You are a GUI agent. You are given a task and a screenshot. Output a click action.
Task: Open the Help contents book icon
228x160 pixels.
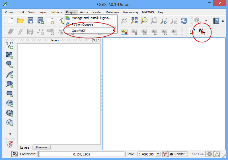(x=216, y=21)
